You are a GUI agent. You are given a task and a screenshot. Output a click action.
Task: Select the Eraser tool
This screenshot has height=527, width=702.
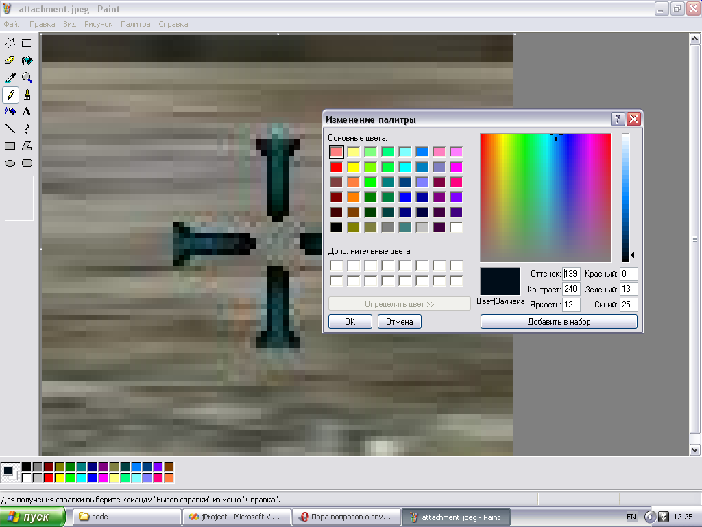point(10,60)
